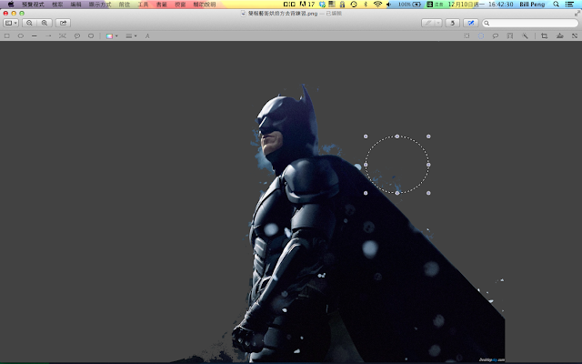This screenshot has width=582, height=364.
Task: Select the thought bubble tool
Action: pos(91,36)
